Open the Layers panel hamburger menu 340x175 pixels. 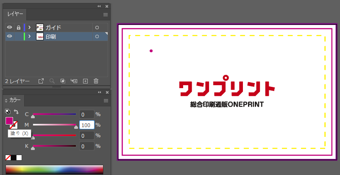tap(106, 14)
